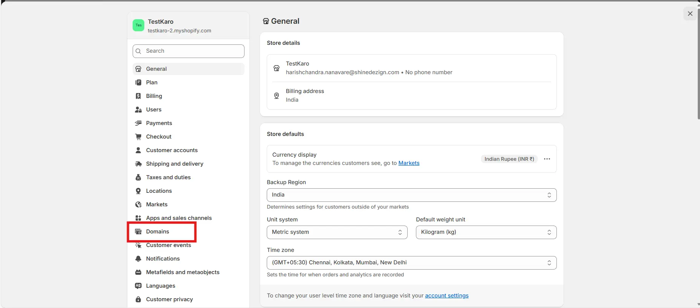Click the Notifications bell icon
700x308 pixels.
(x=138, y=259)
